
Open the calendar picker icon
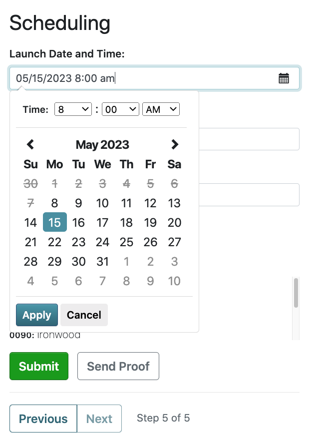point(284,78)
